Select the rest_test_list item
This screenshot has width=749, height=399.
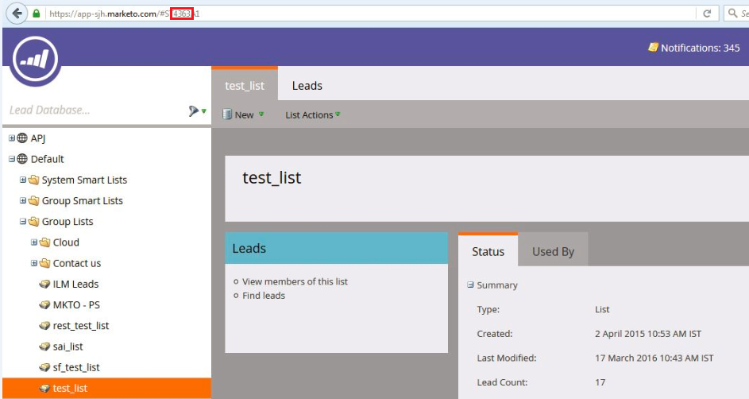pyautogui.click(x=81, y=325)
